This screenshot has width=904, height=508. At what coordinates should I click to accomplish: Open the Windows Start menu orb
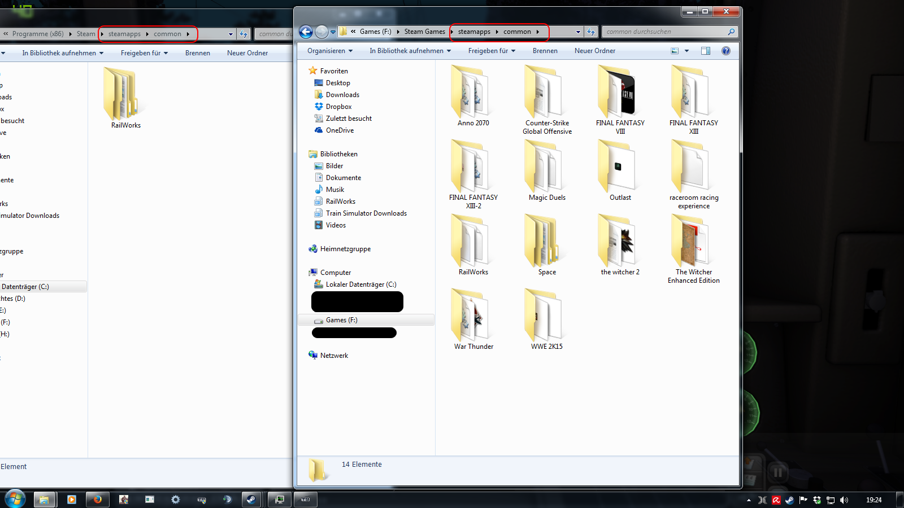[x=15, y=499]
